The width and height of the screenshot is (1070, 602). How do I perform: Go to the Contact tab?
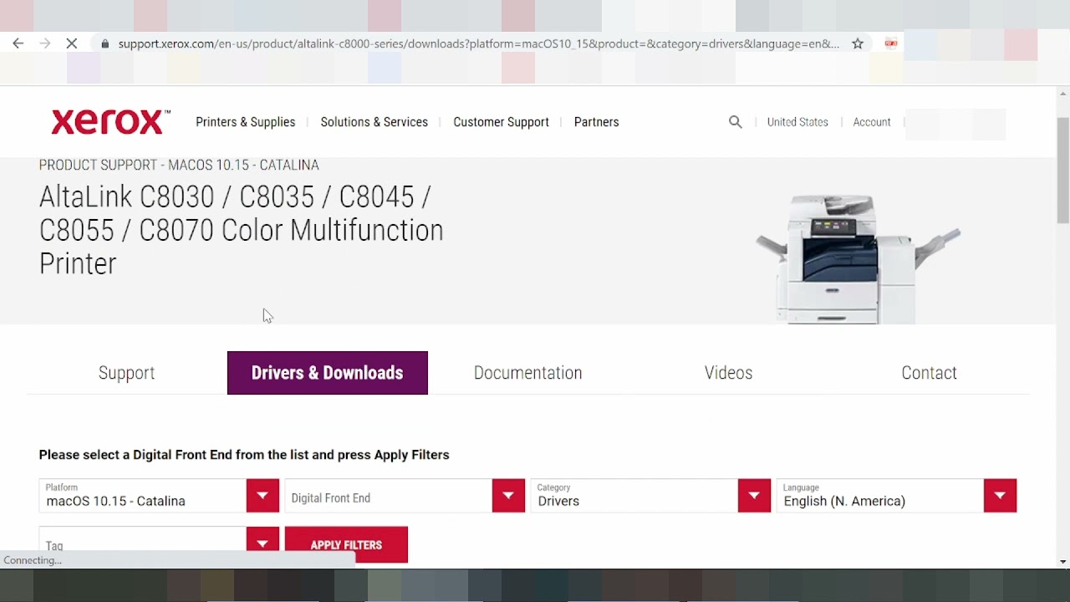pos(930,373)
